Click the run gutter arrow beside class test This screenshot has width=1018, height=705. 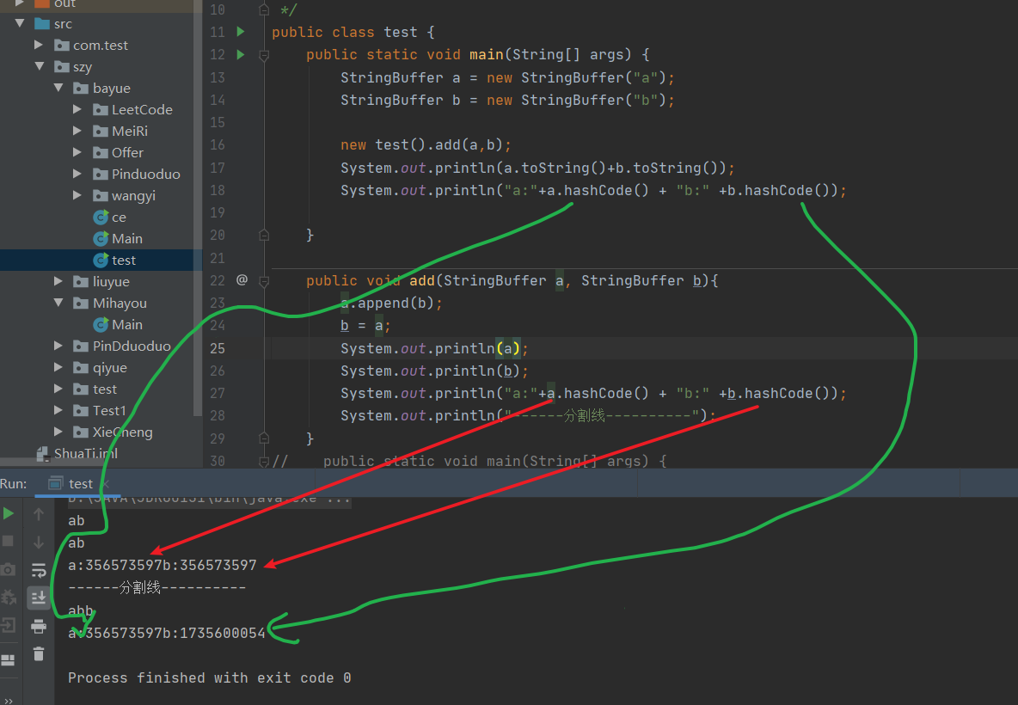point(241,31)
